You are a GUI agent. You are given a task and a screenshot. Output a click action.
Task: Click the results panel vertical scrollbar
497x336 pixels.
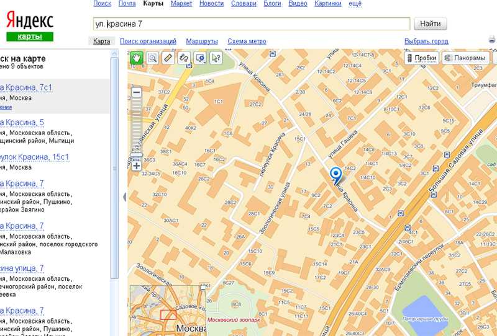115,167
